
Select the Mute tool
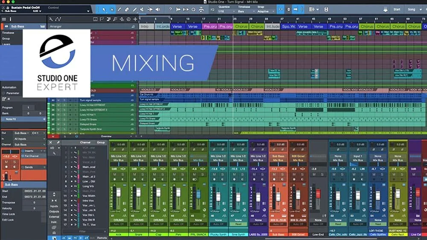point(142,9)
